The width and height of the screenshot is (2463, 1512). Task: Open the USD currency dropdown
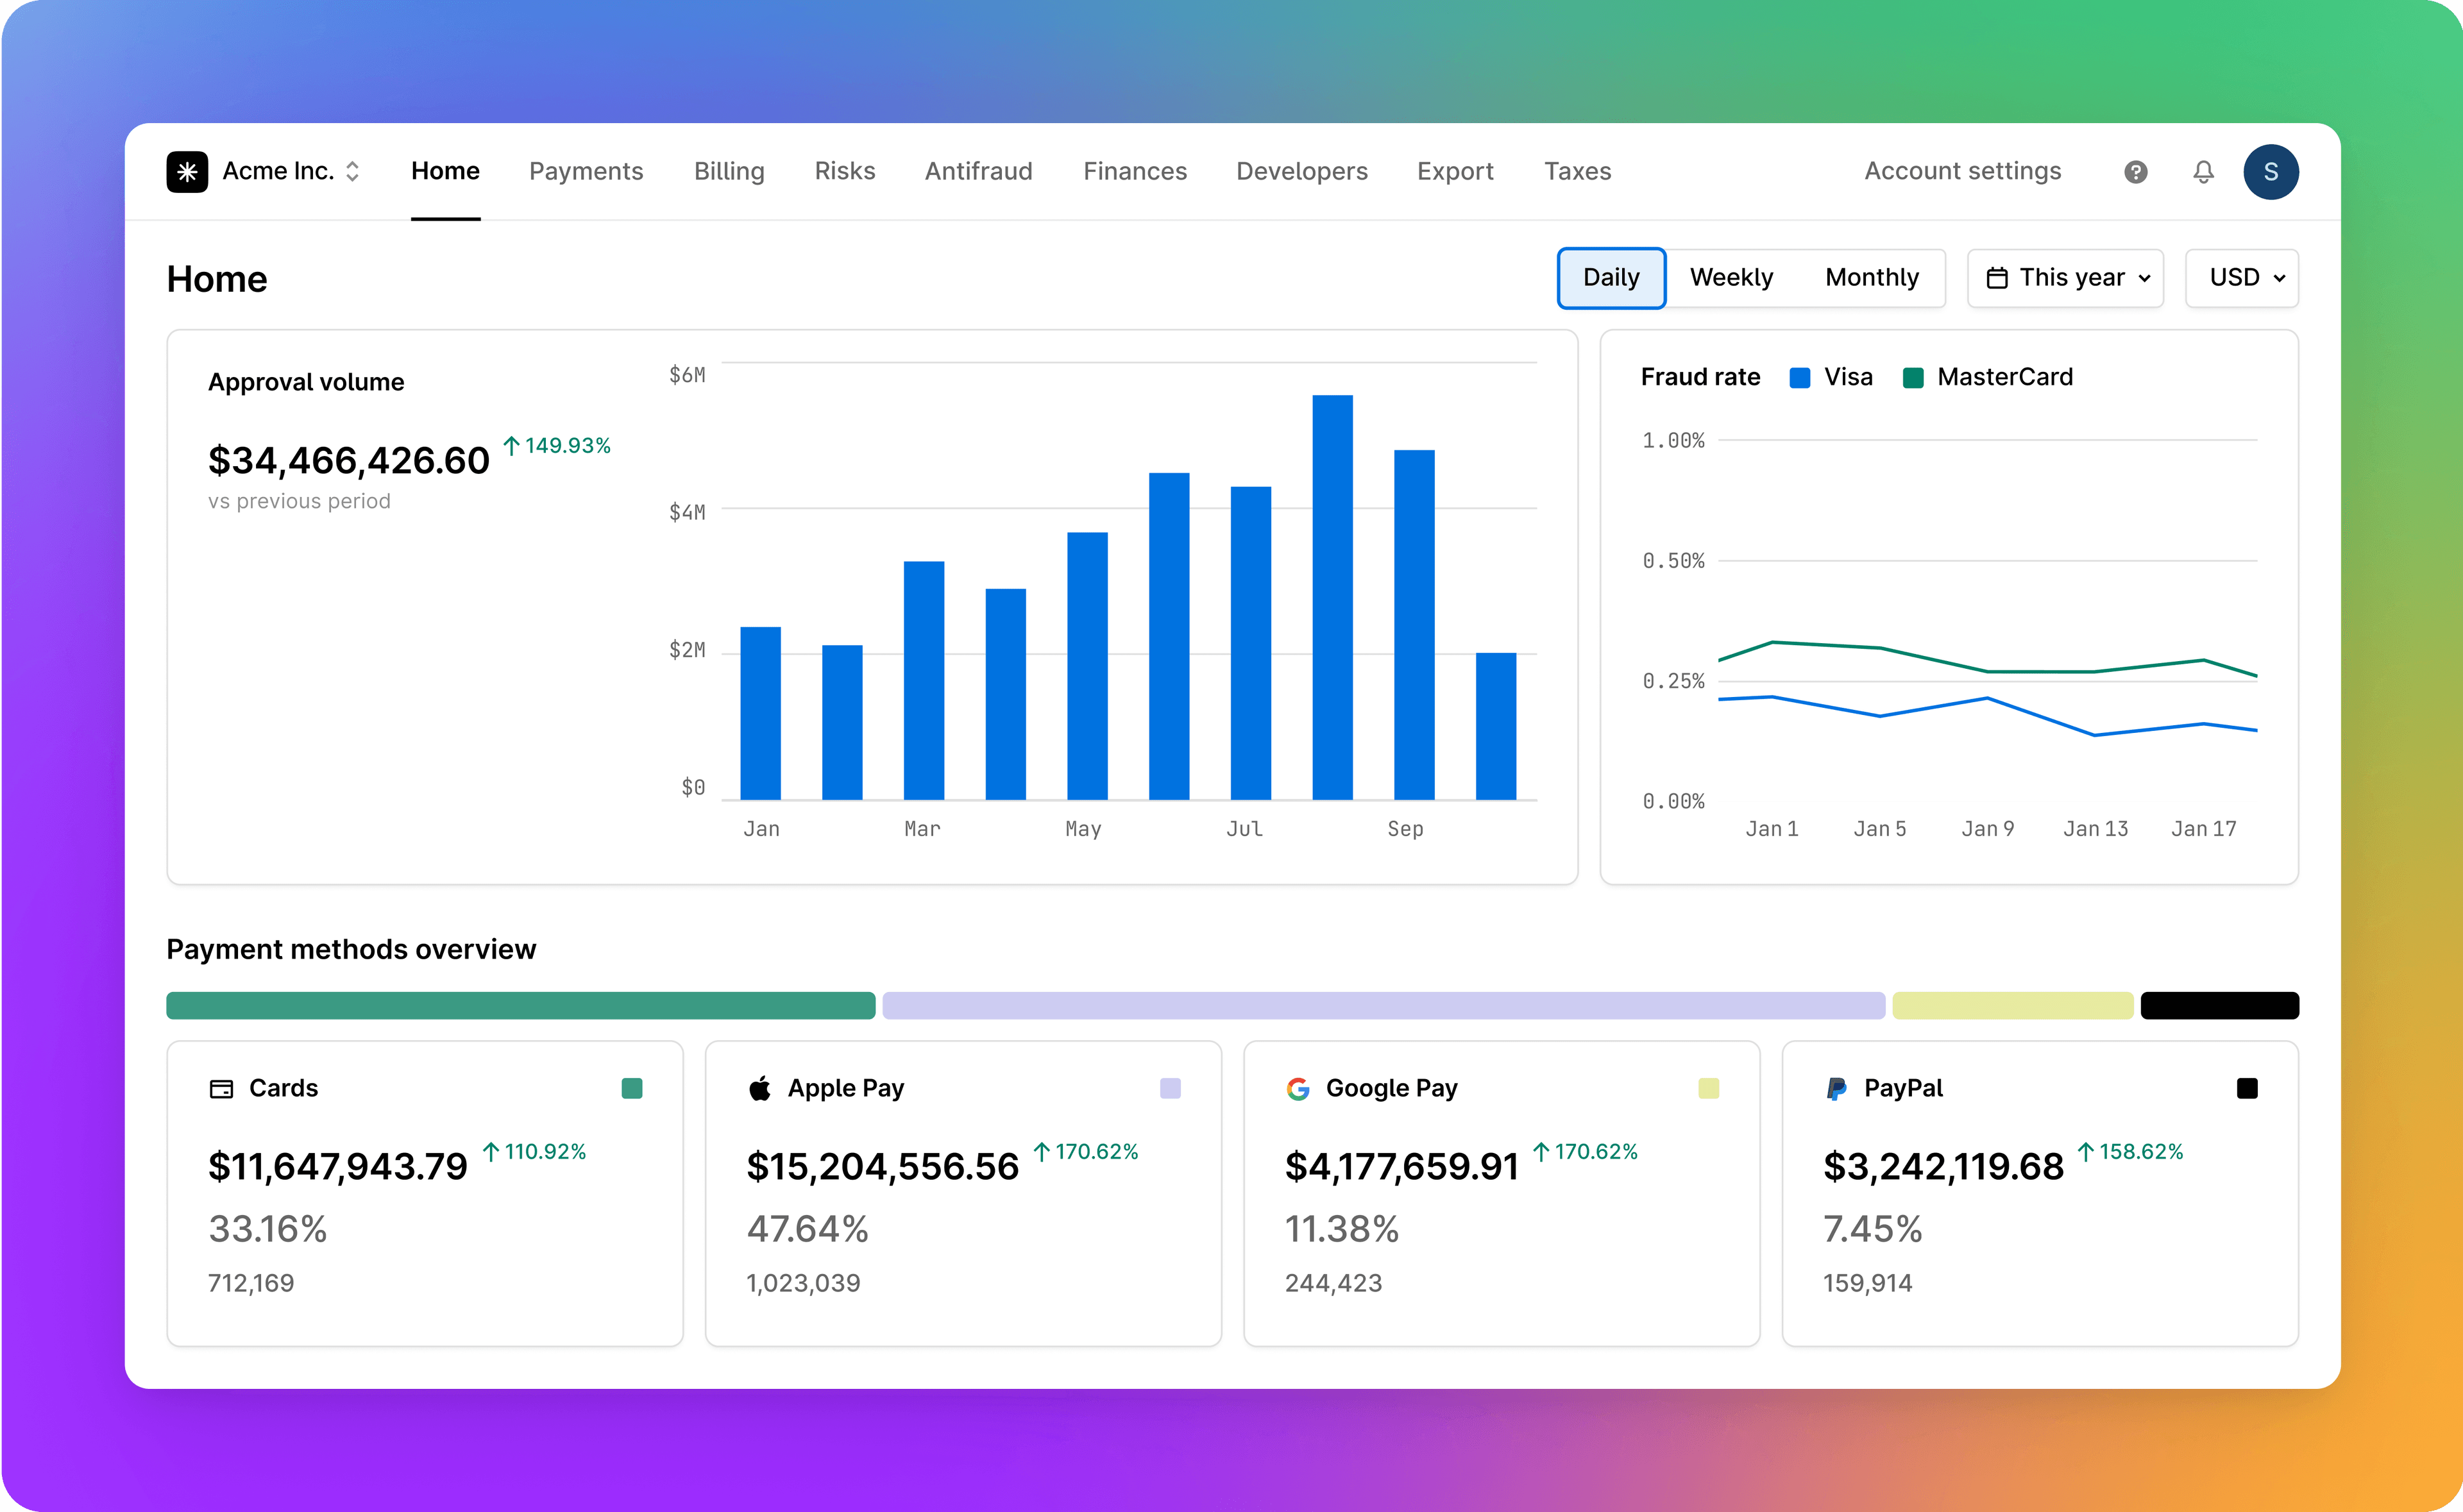[2242, 278]
